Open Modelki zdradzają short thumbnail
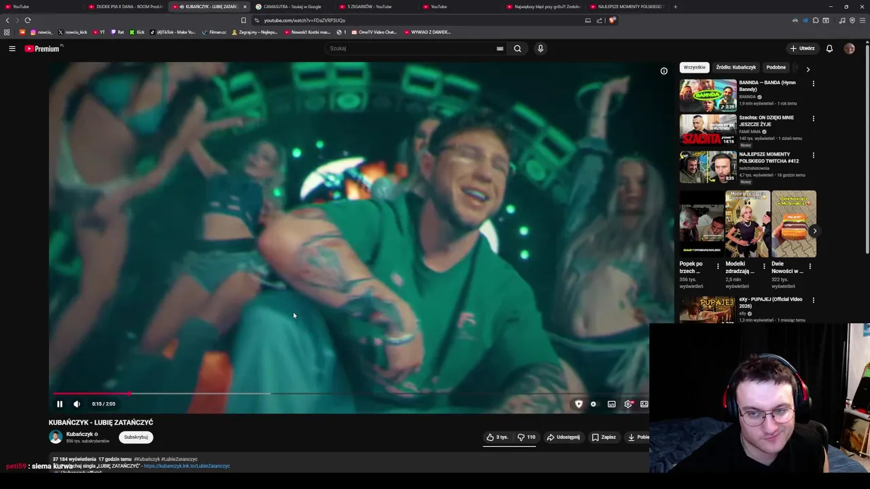Viewport: 870px width, 489px height. pyautogui.click(x=748, y=224)
